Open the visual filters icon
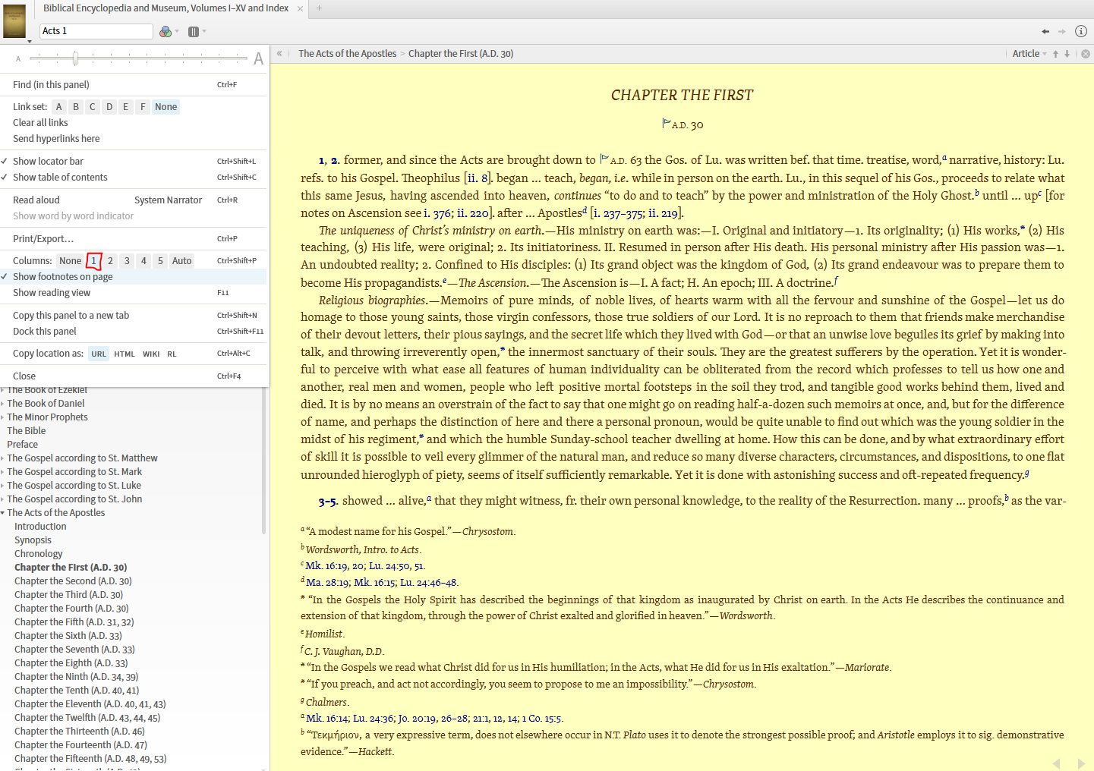The height and width of the screenshot is (771, 1094). click(x=165, y=31)
